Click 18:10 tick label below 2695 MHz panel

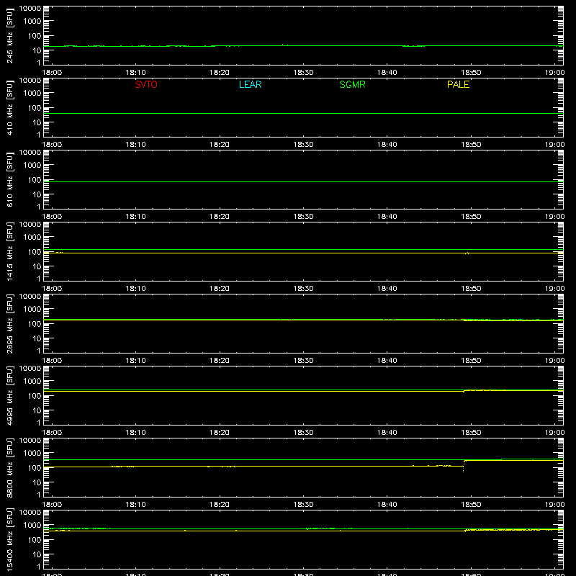point(135,361)
